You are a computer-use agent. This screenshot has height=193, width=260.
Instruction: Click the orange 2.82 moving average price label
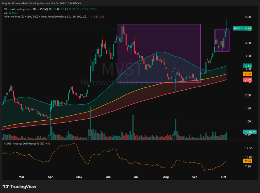click(248, 74)
